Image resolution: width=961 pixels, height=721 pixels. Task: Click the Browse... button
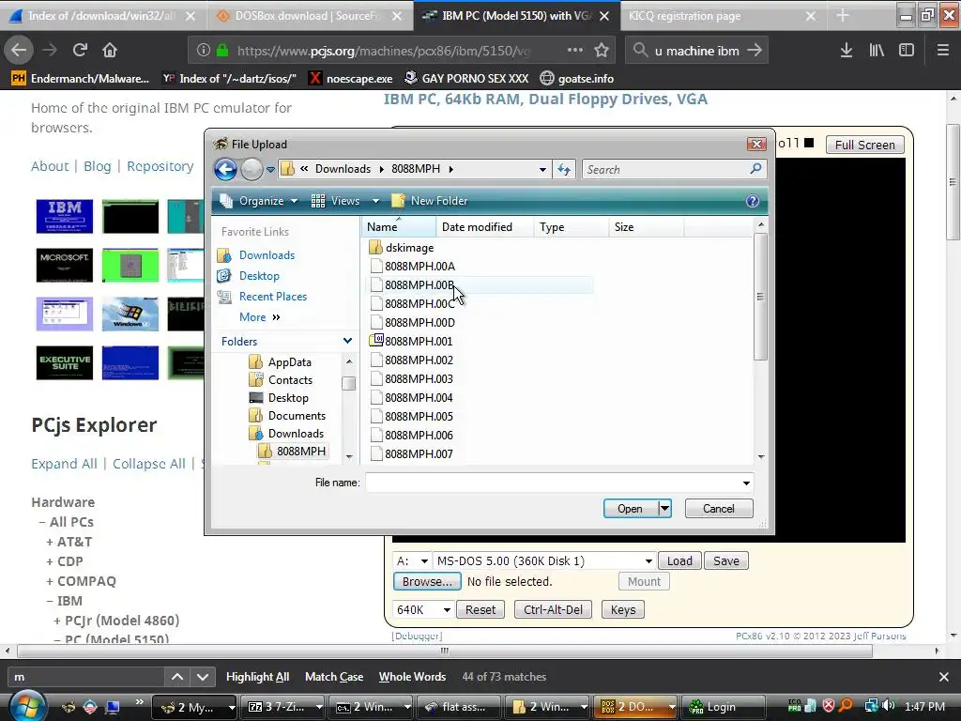click(x=427, y=581)
